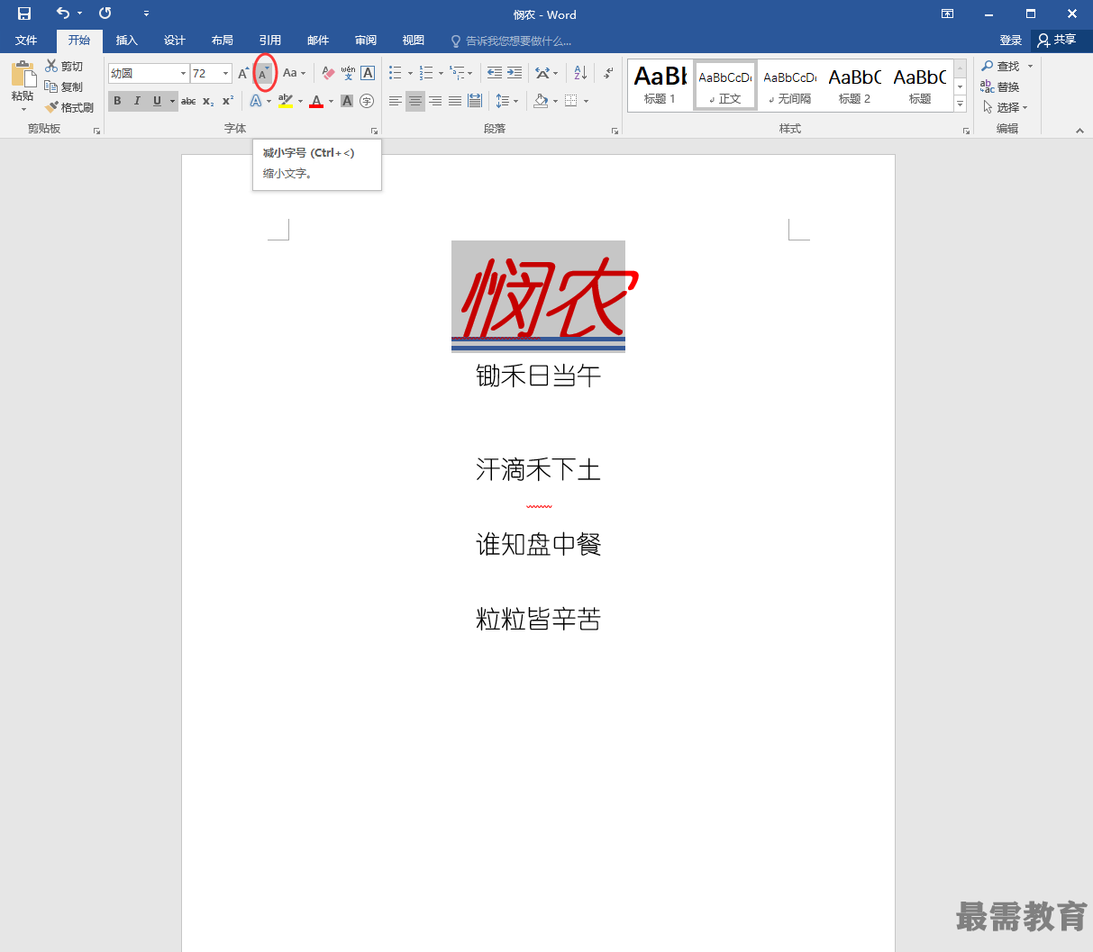Open the borders dropdown arrow
The width and height of the screenshot is (1093, 952).
[x=586, y=101]
